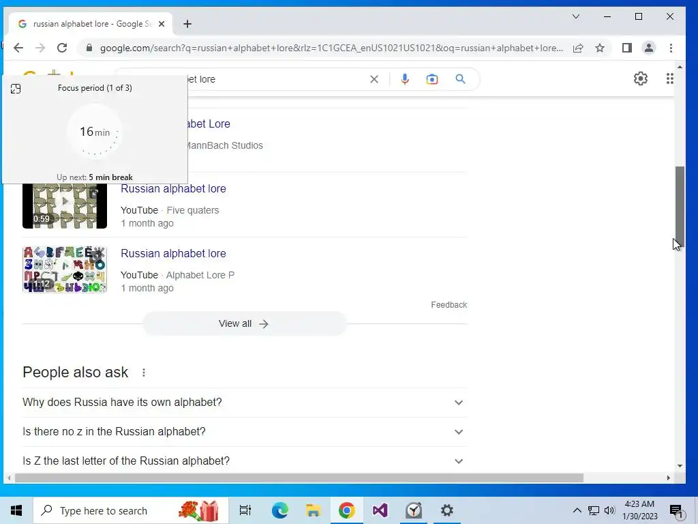Expand 'Why does Russia have its own alphabet?'
The image size is (698, 524).
click(x=244, y=403)
